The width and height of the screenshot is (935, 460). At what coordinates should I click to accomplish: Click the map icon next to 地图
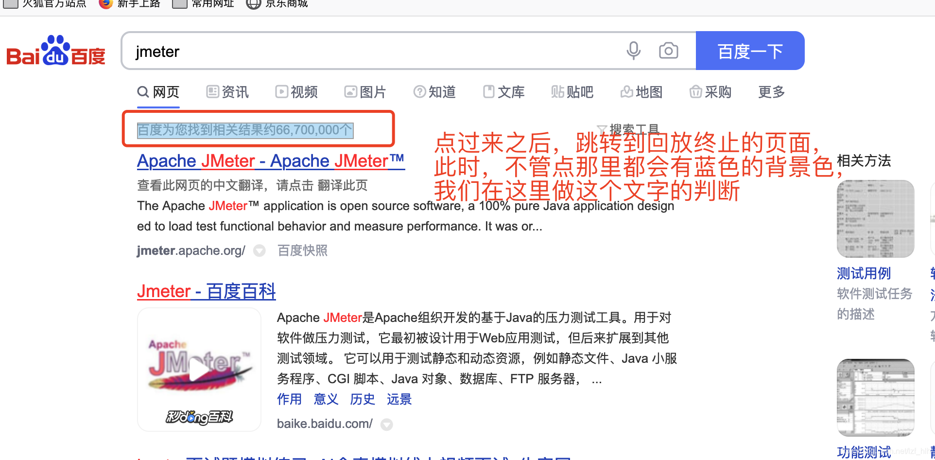pyautogui.click(x=626, y=91)
